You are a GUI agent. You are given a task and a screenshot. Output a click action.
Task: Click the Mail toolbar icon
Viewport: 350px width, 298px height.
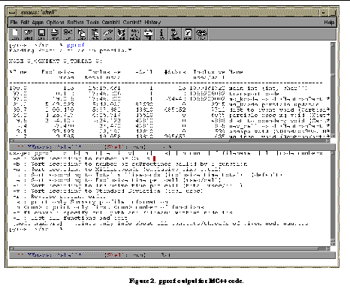pyautogui.click(x=149, y=34)
